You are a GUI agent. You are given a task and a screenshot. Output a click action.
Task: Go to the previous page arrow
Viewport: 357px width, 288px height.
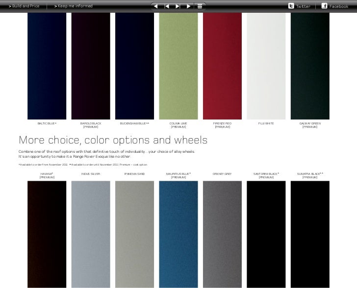pos(156,6)
